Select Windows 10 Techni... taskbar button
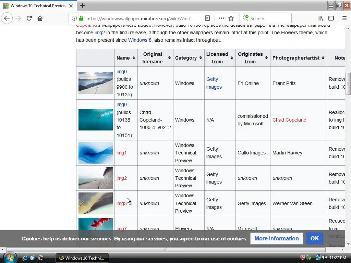 coord(82,258)
